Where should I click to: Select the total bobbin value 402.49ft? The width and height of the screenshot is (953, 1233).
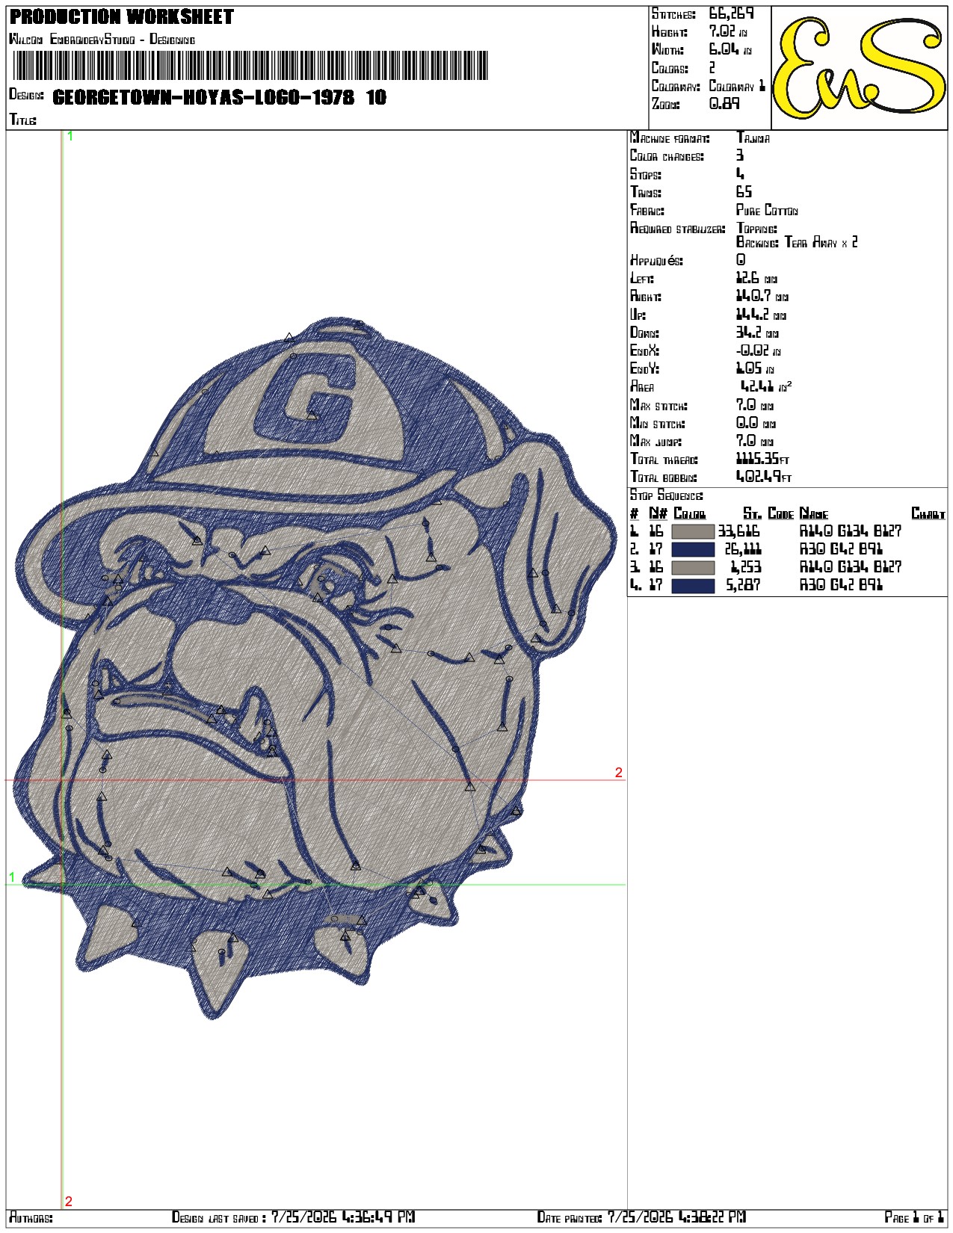764,477
